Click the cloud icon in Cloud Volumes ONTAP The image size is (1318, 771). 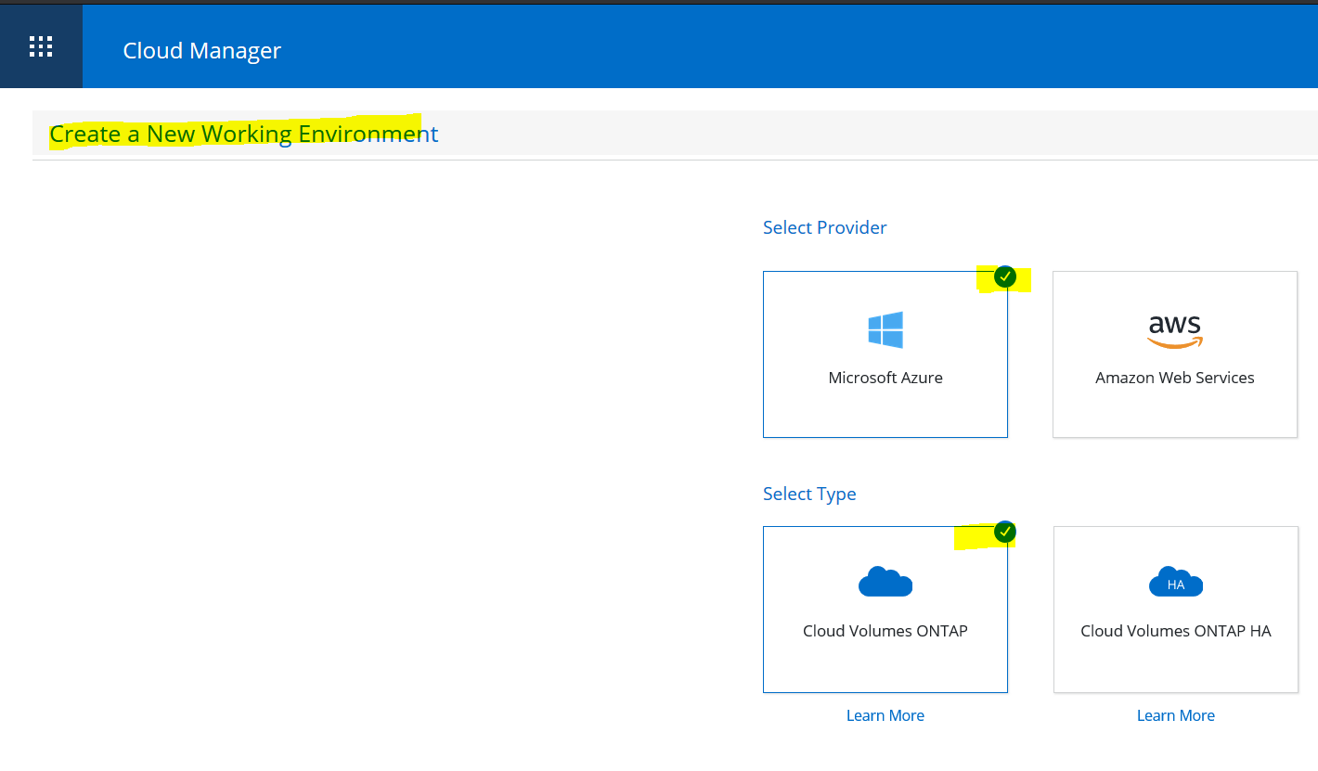[x=885, y=582]
